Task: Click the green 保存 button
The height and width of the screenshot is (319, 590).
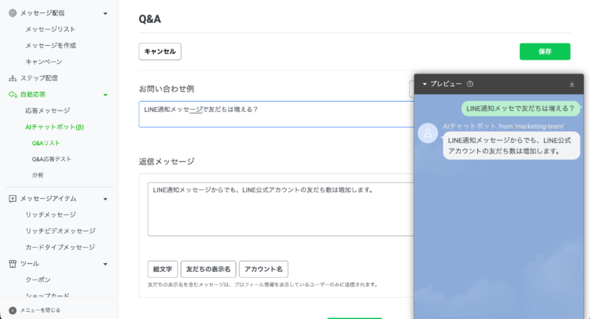Action: 545,52
